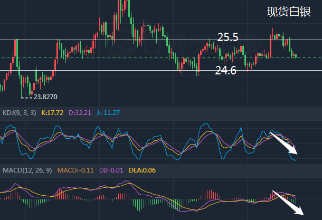Click the latest green candlestick
The height and width of the screenshot is (220, 322).
(296, 56)
